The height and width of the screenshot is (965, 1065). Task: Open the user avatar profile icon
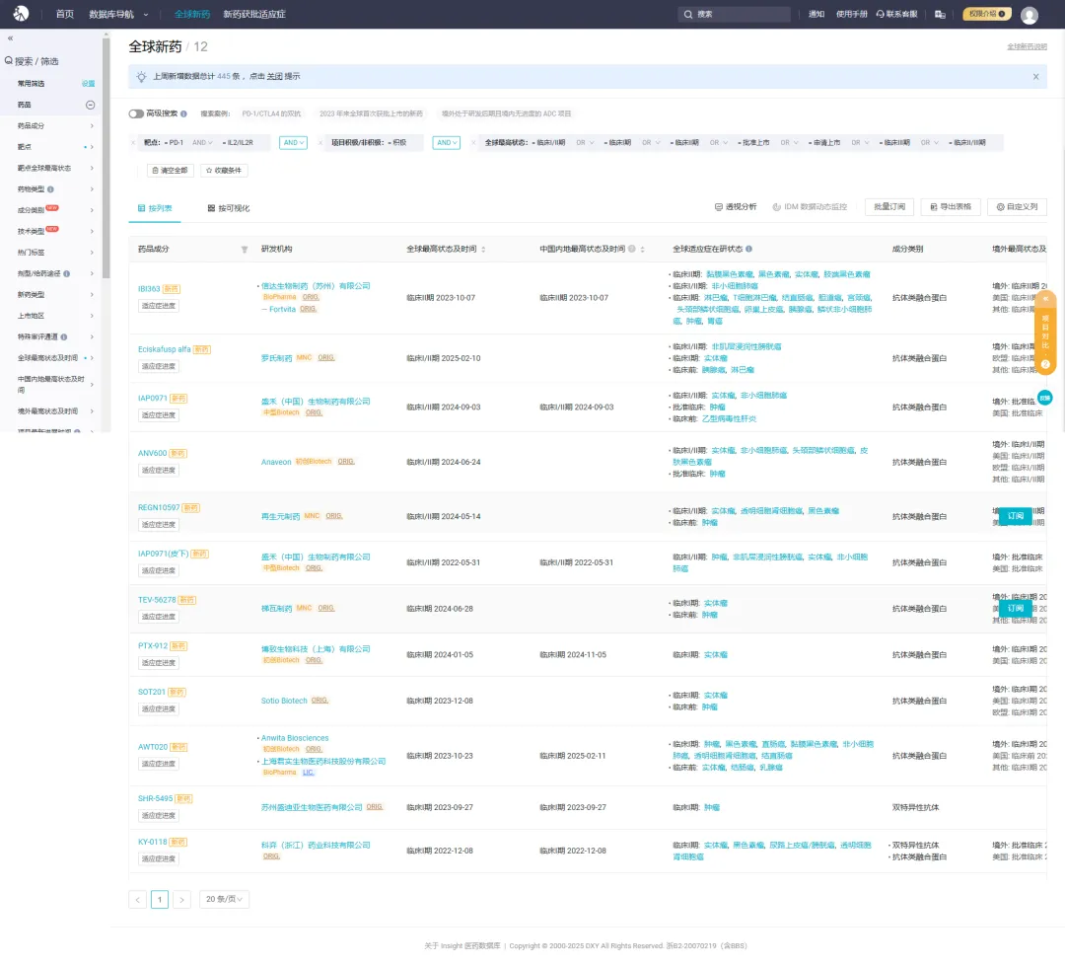tap(1029, 15)
